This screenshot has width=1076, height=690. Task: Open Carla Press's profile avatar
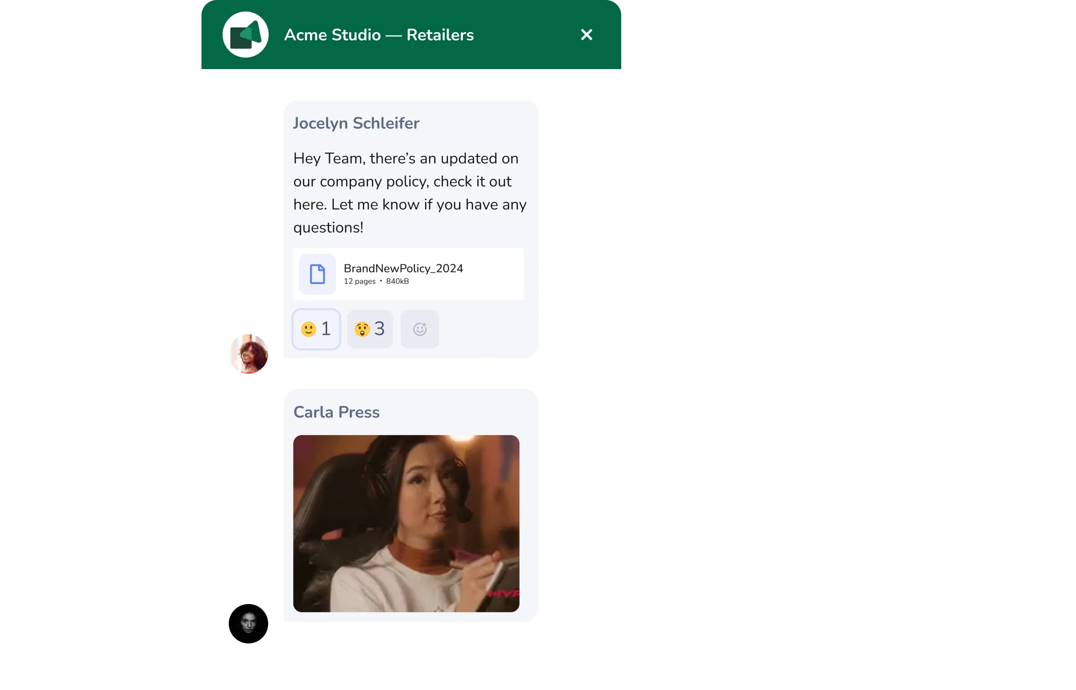tap(248, 623)
